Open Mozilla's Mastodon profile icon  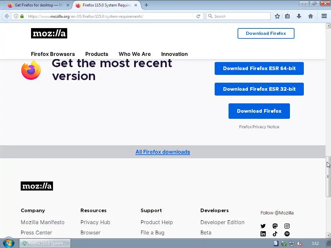point(275,226)
